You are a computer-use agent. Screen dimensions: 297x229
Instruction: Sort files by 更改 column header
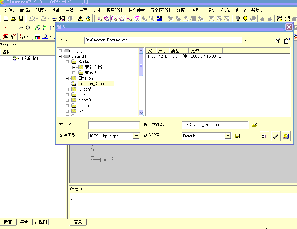[205, 51]
